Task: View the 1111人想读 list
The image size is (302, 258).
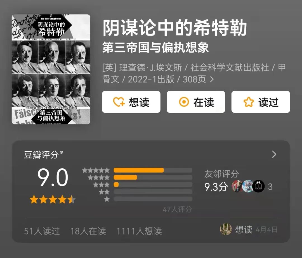Action: tap(139, 231)
